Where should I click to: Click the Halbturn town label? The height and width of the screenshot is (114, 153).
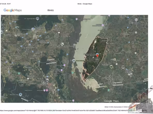tap(137, 23)
